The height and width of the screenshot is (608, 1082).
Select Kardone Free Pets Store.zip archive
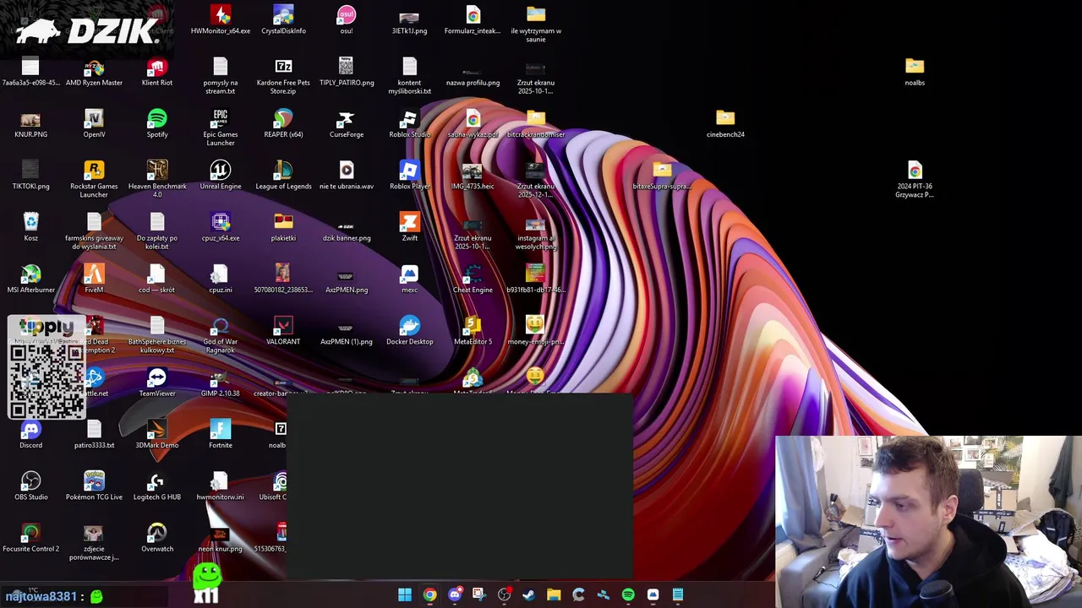click(x=283, y=76)
